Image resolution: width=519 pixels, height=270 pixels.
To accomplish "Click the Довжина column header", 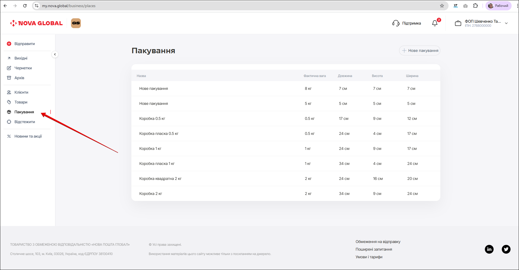I will pos(345,76).
